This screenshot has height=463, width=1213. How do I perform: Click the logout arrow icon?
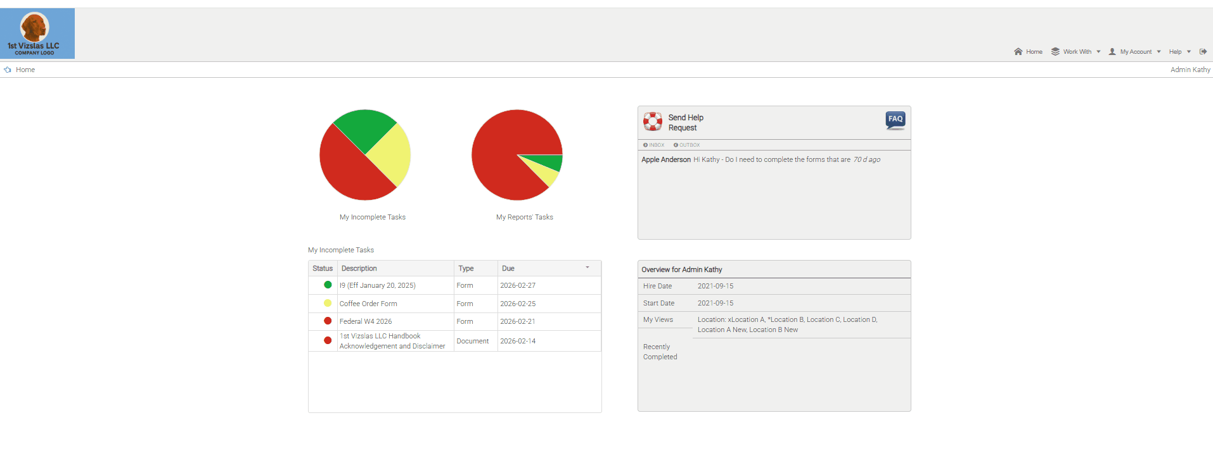point(1203,52)
